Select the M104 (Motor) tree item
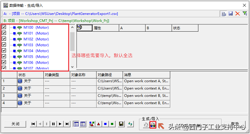 click(x=36, y=51)
